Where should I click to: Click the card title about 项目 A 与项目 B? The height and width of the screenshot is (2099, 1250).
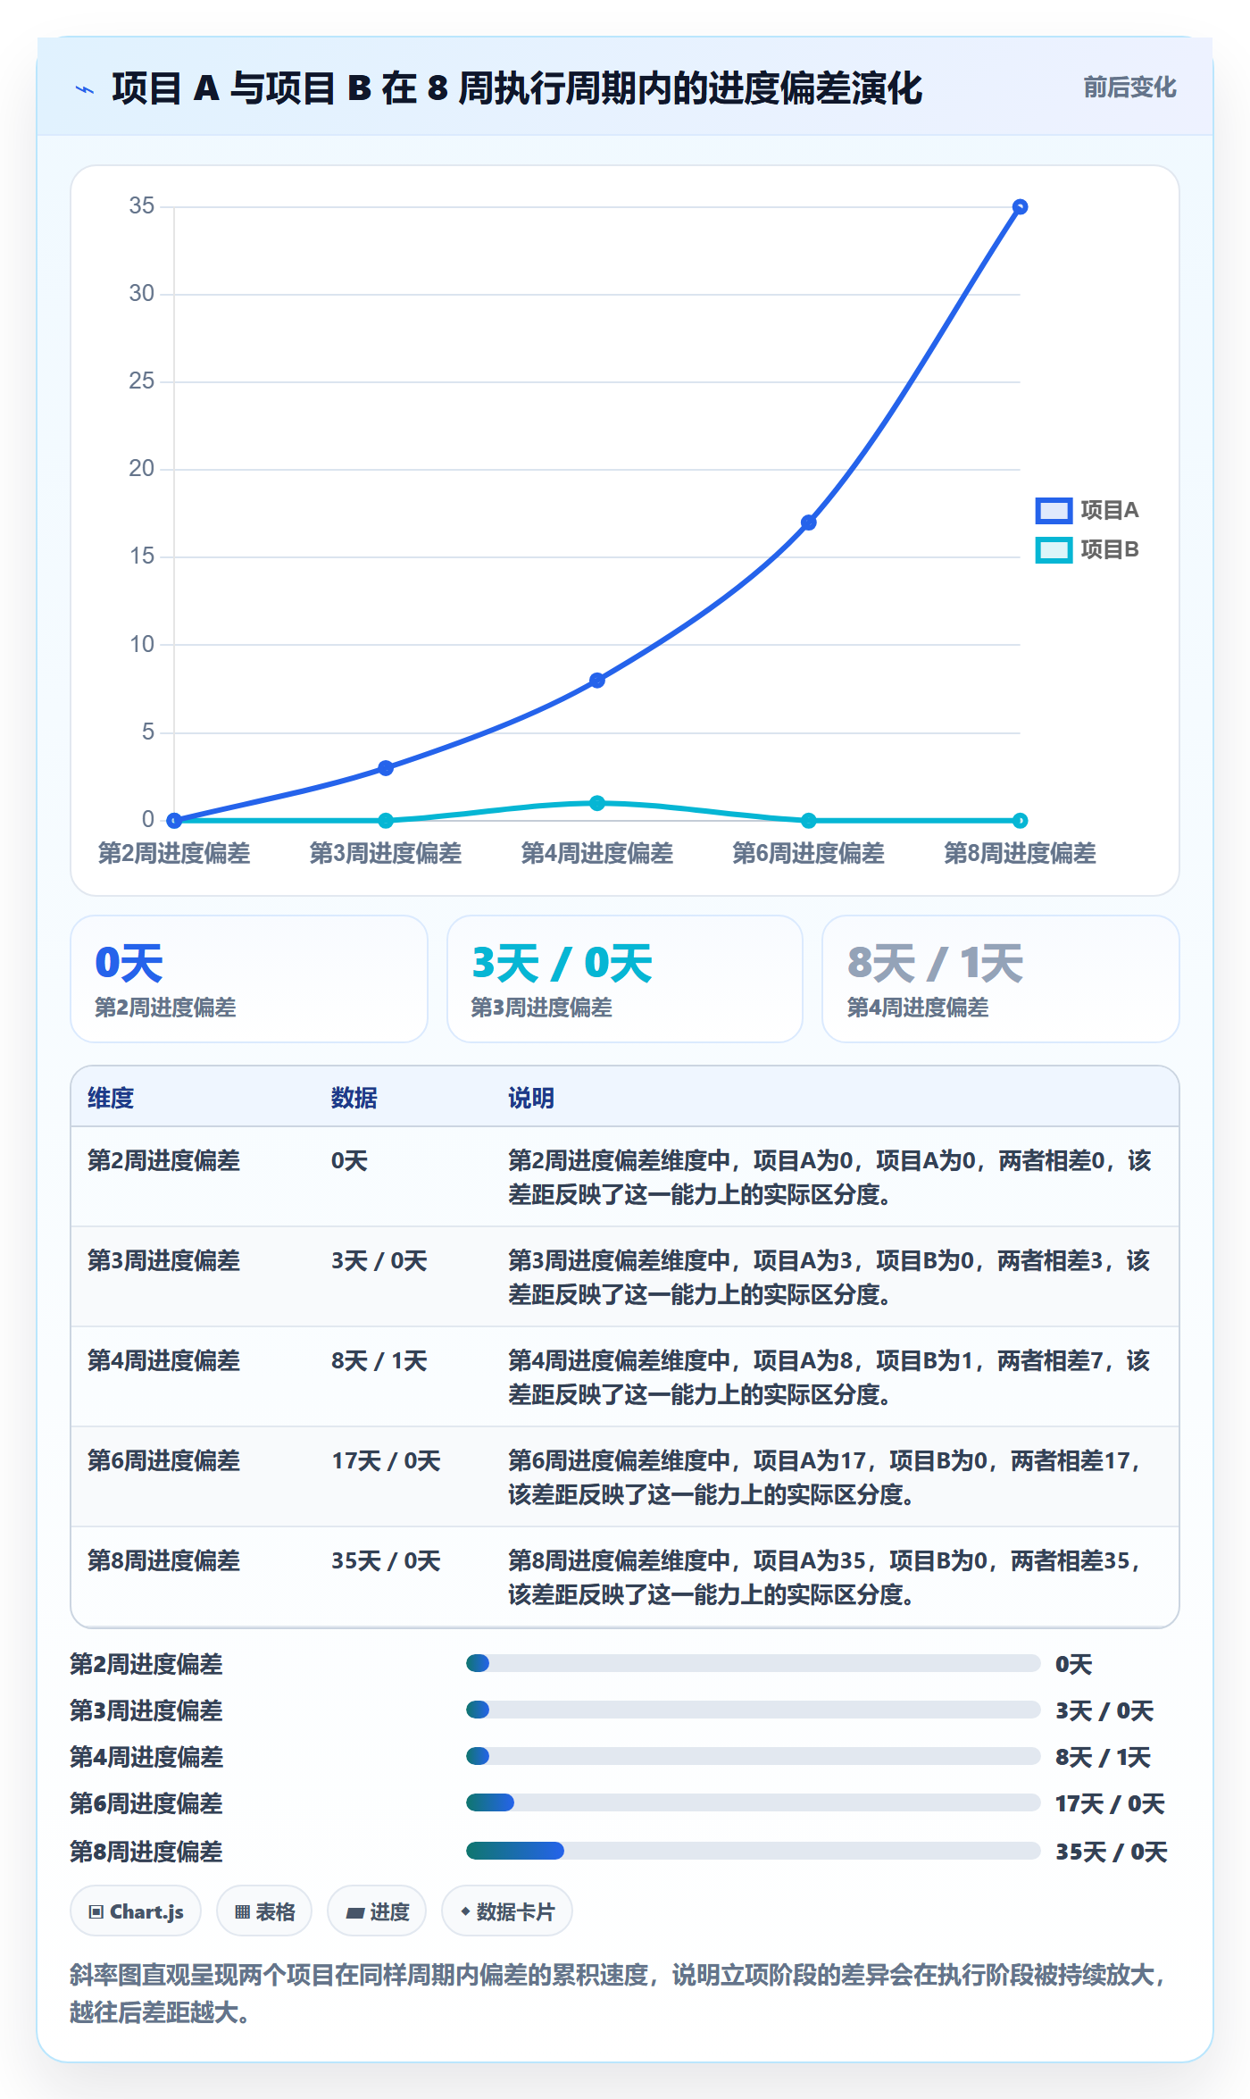coord(517,88)
